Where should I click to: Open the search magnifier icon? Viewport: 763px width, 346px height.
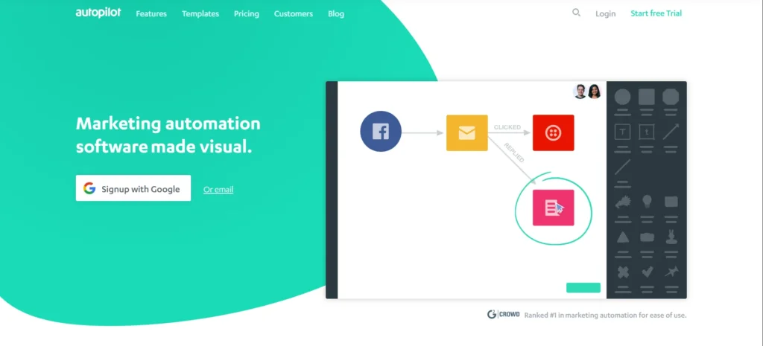[576, 13]
